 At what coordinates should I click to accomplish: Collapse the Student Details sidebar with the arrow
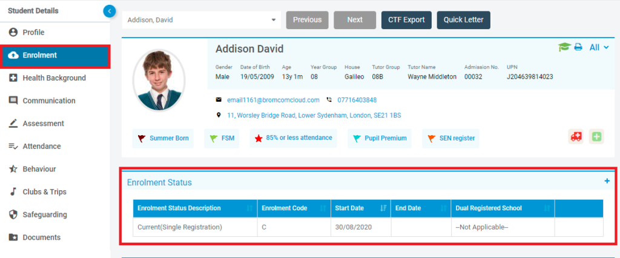click(110, 11)
